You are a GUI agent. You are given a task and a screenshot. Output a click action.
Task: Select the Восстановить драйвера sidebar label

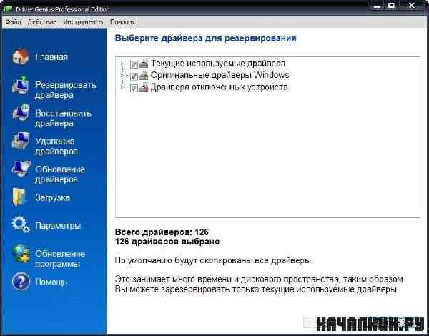point(63,118)
